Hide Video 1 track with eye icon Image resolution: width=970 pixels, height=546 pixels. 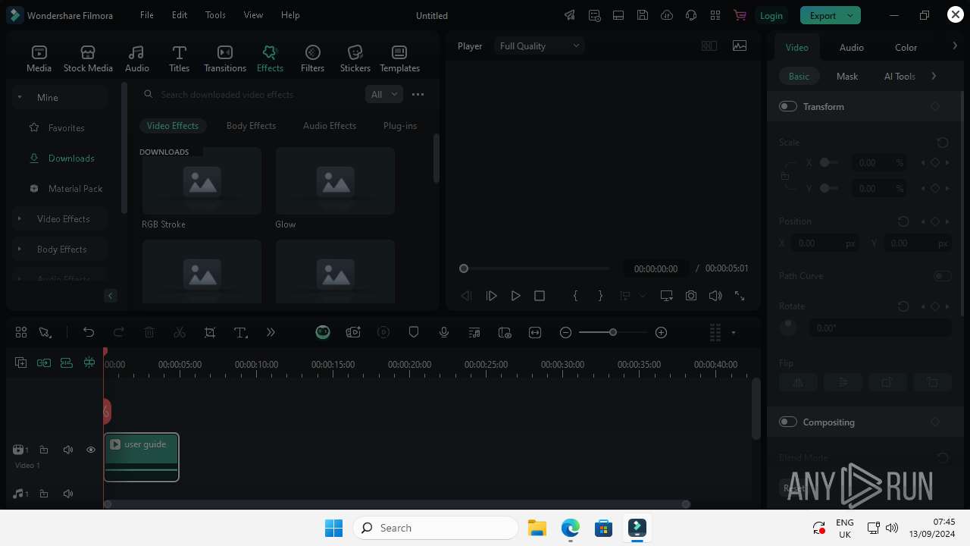pos(91,450)
